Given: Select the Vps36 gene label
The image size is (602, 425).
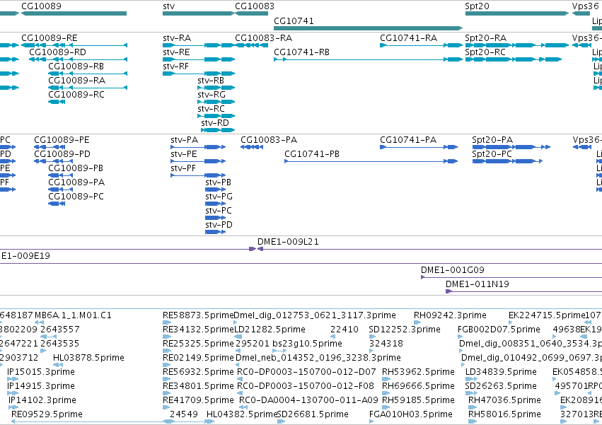Looking at the screenshot, I should point(585,6).
